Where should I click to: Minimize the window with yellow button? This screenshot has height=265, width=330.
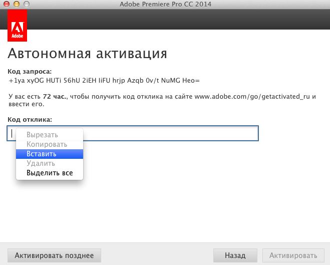[x=17, y=4]
